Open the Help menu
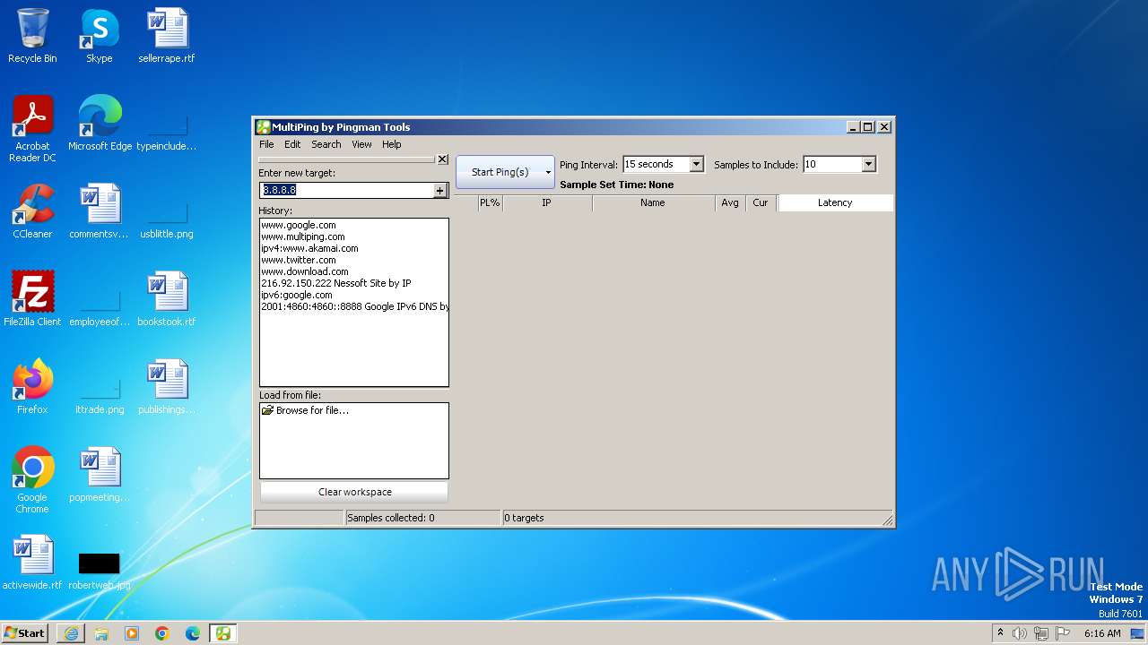Viewport: 1148px width, 645px height. pyautogui.click(x=392, y=144)
